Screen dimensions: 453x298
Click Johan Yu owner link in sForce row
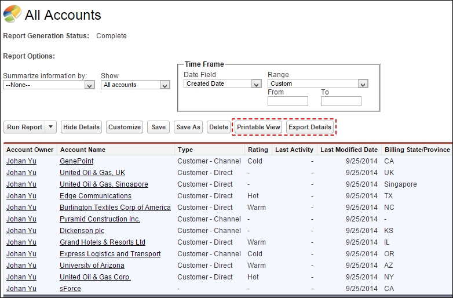click(x=21, y=289)
